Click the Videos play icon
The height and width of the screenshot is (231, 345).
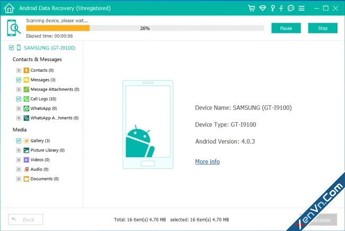26,160
